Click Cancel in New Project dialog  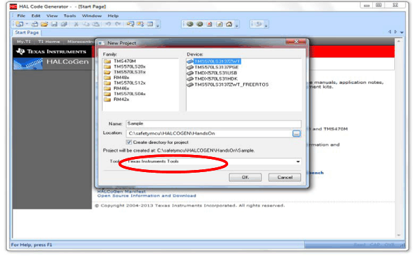tap(285, 177)
